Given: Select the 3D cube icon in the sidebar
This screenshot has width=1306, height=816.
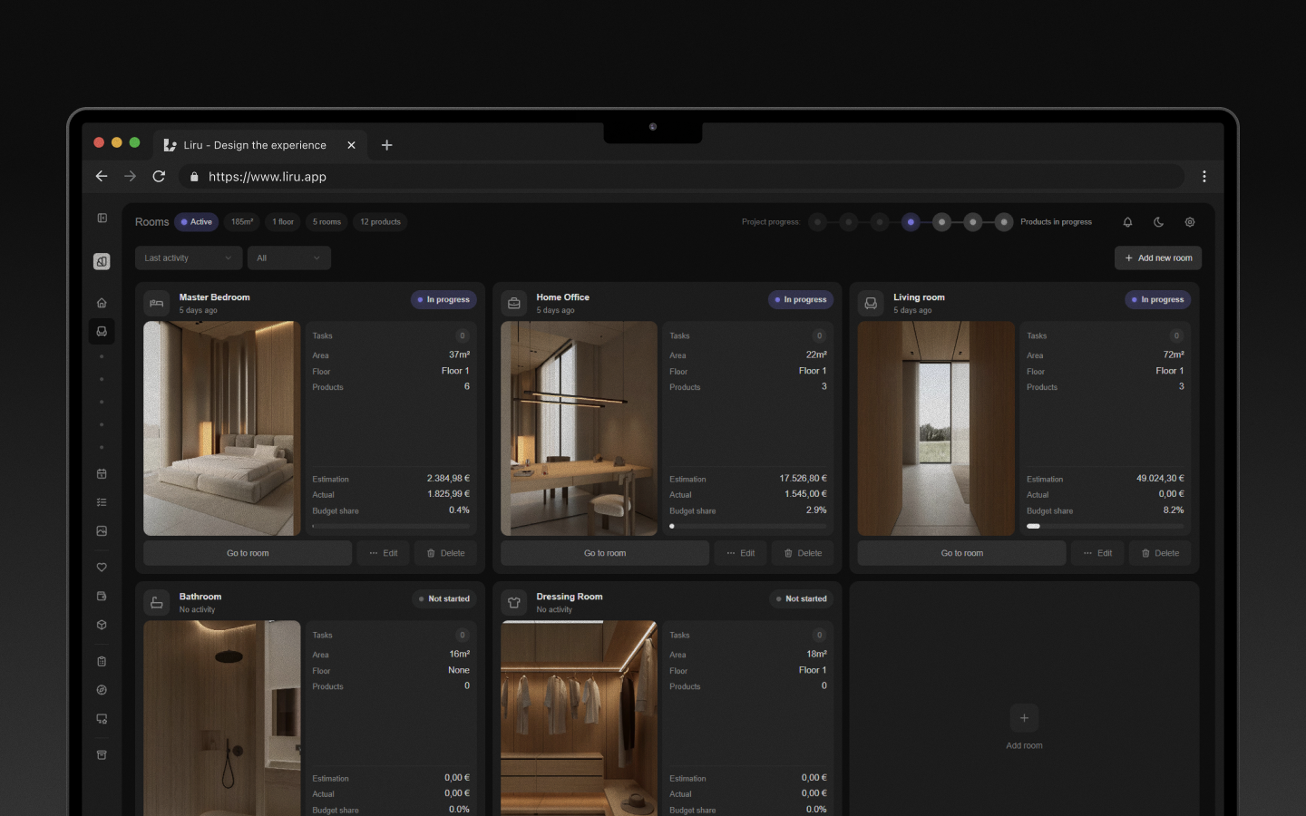Looking at the screenshot, I should click(102, 624).
